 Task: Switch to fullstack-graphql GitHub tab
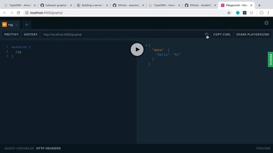click(56, 6)
